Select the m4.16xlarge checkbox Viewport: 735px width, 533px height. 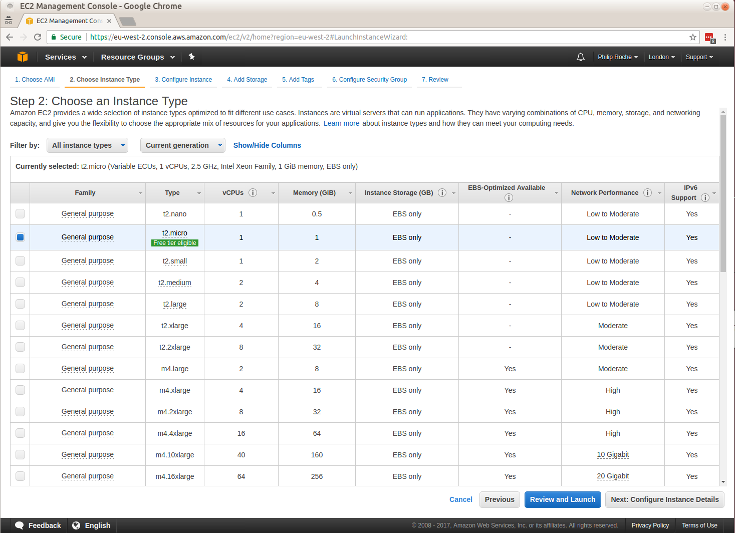coord(20,476)
